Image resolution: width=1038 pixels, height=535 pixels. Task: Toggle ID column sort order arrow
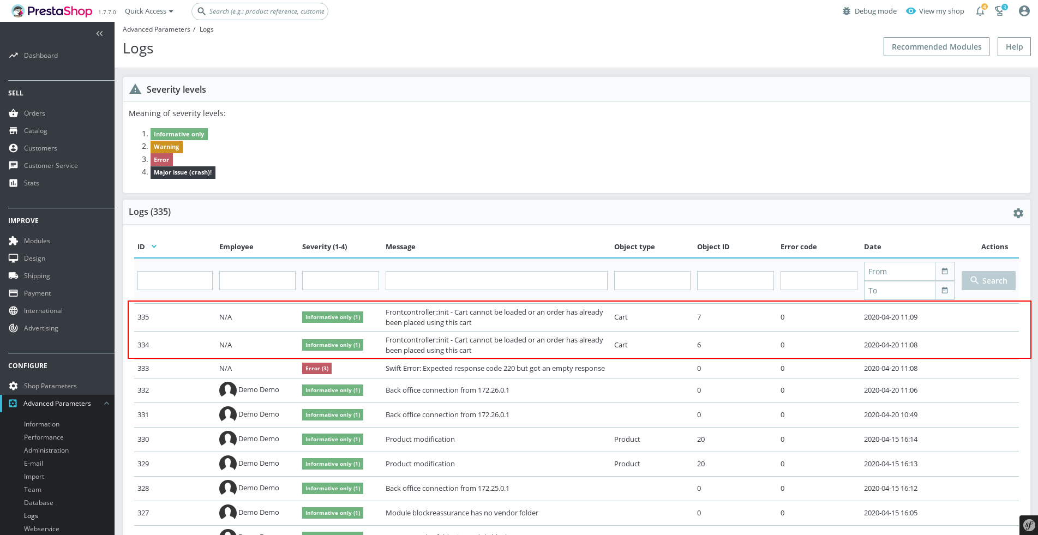(x=154, y=247)
